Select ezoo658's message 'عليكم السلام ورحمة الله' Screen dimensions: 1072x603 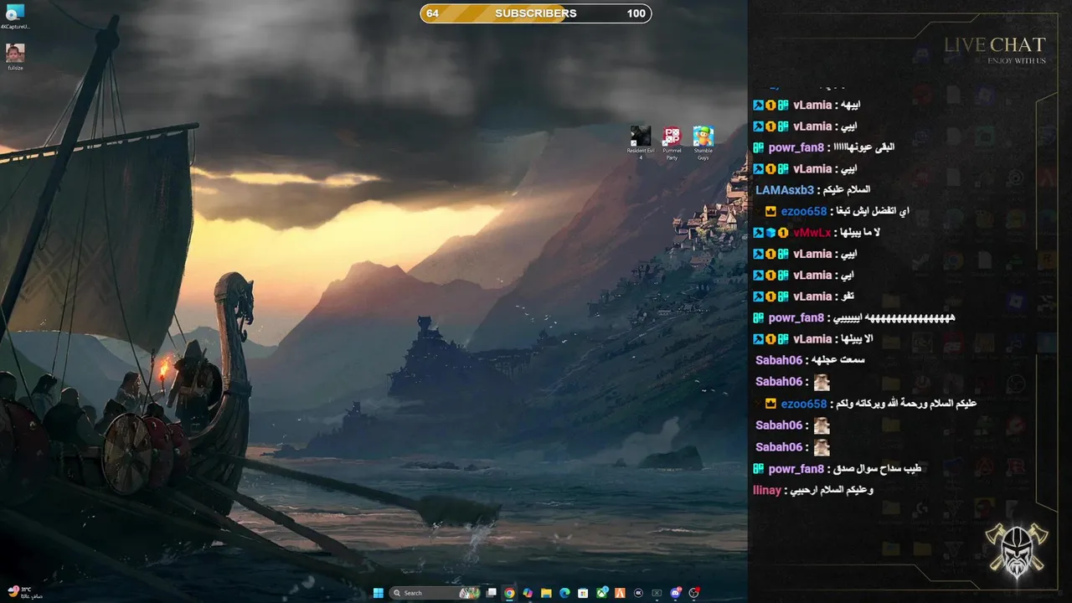870,404
